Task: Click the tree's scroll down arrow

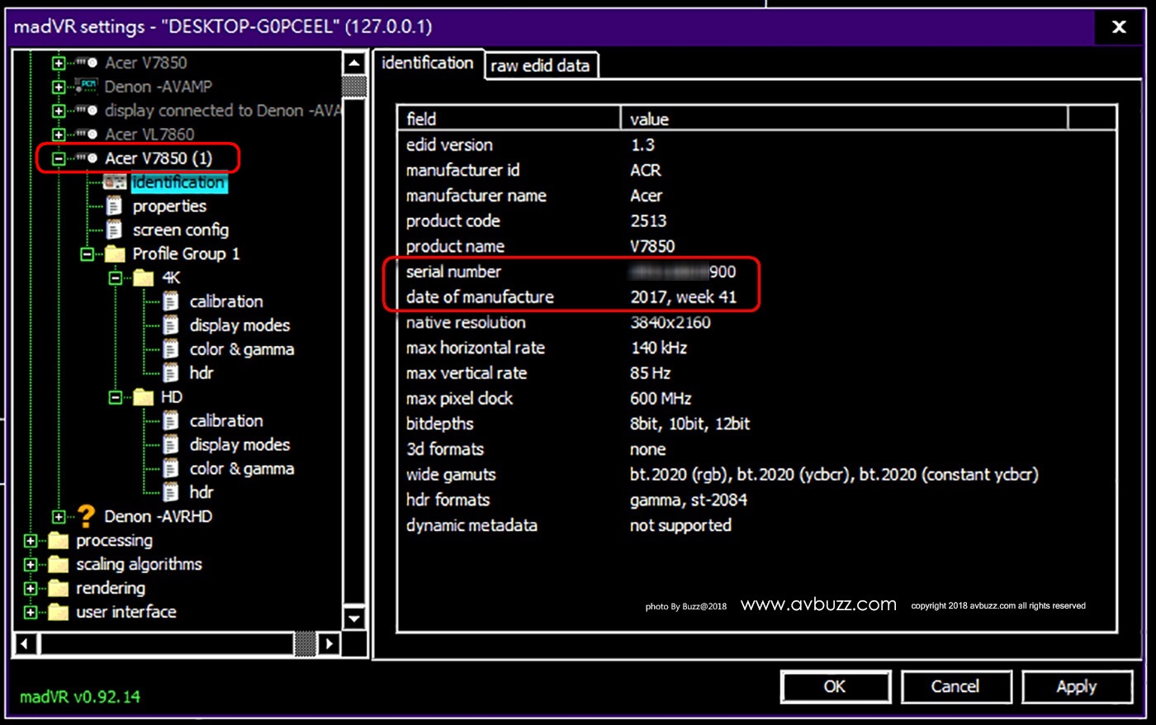Action: (354, 618)
